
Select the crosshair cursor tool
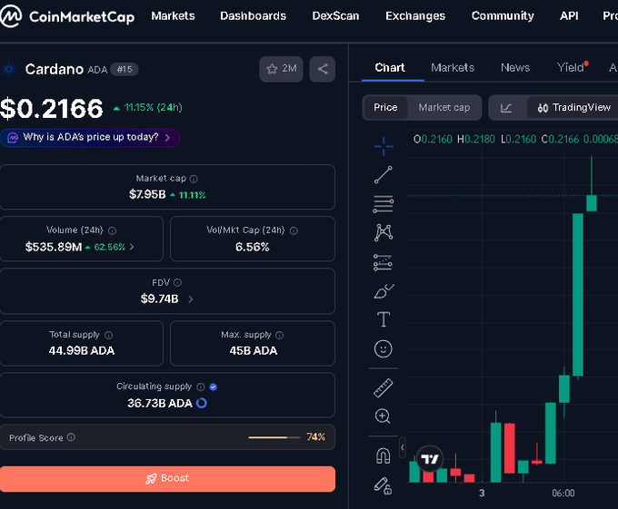(x=384, y=147)
